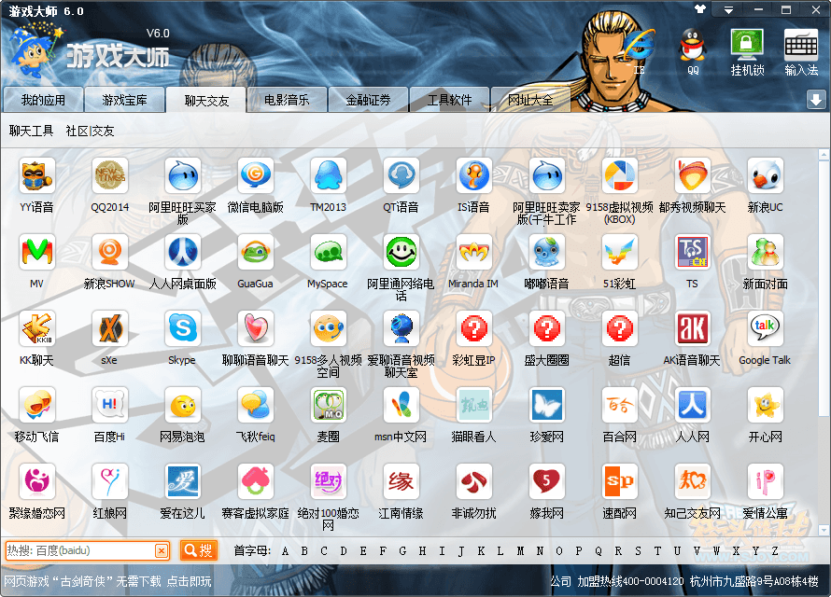Launch AK语音聊天 icon

pyautogui.click(x=693, y=328)
